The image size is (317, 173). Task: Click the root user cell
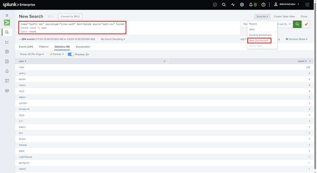point(21,68)
